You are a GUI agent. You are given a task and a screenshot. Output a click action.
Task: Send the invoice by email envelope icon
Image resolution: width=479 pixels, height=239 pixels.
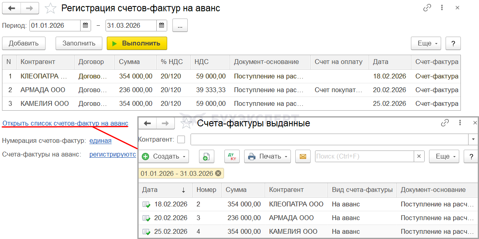303,157
